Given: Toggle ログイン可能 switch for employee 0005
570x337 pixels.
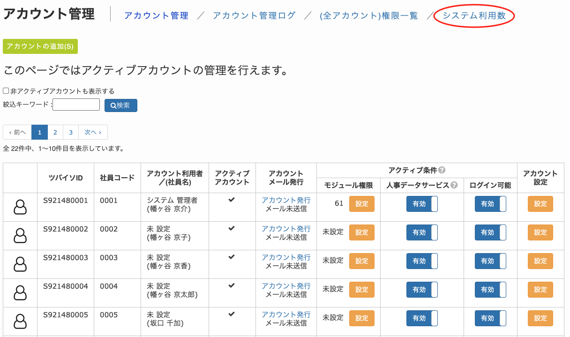Looking at the screenshot, I should coord(490,318).
